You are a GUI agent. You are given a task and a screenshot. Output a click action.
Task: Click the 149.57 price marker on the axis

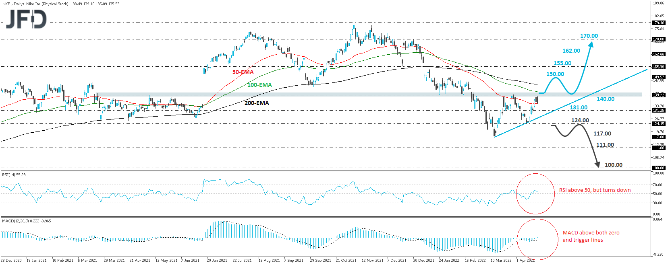tap(659, 77)
